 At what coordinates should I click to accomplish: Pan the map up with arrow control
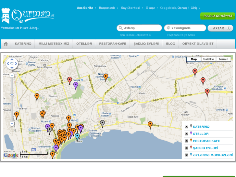click(12, 59)
